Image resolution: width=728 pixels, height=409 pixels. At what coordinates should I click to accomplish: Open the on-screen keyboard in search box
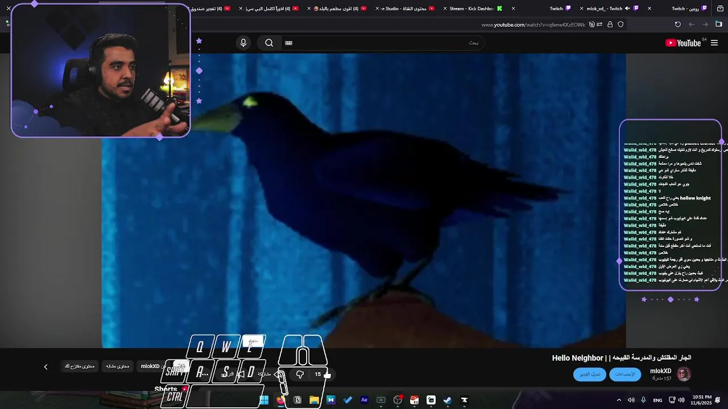288,43
